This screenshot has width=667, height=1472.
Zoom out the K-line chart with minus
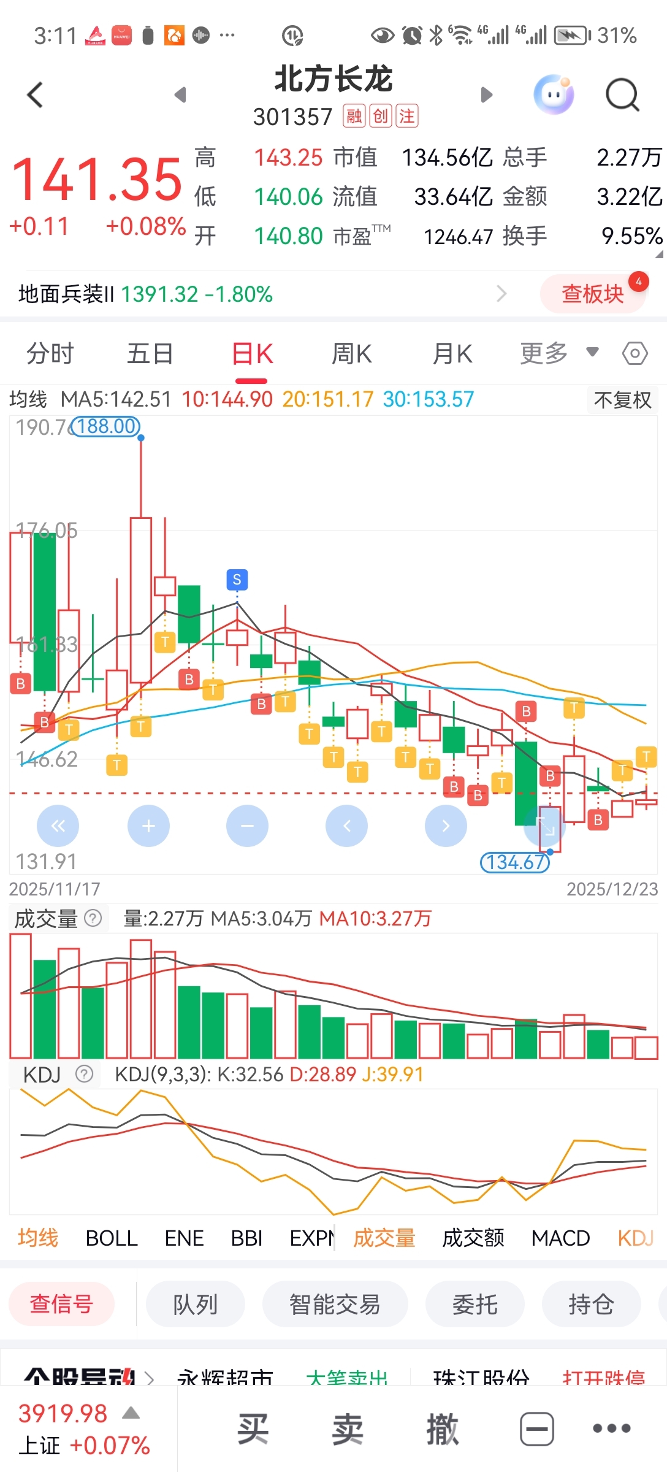pos(247,826)
